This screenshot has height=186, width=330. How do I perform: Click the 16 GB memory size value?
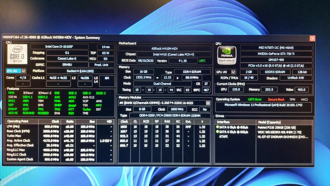coord(143,72)
